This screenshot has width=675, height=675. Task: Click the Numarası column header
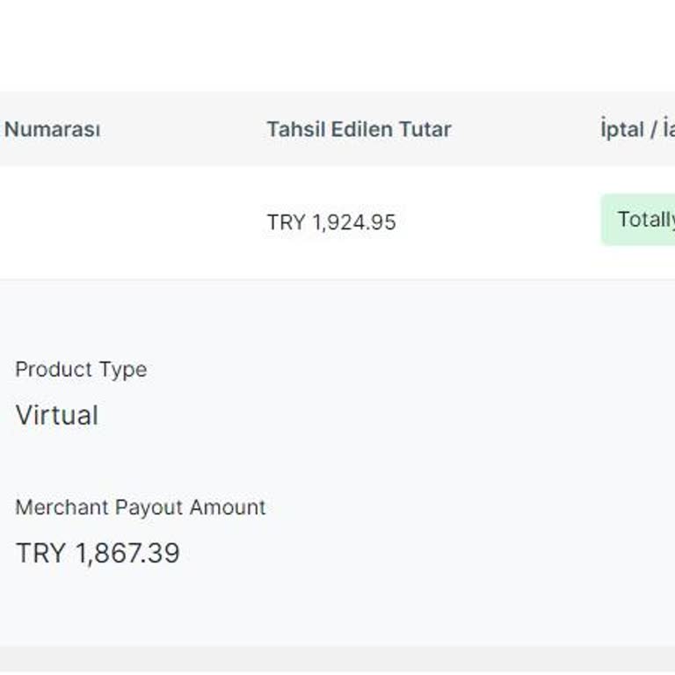click(x=52, y=129)
